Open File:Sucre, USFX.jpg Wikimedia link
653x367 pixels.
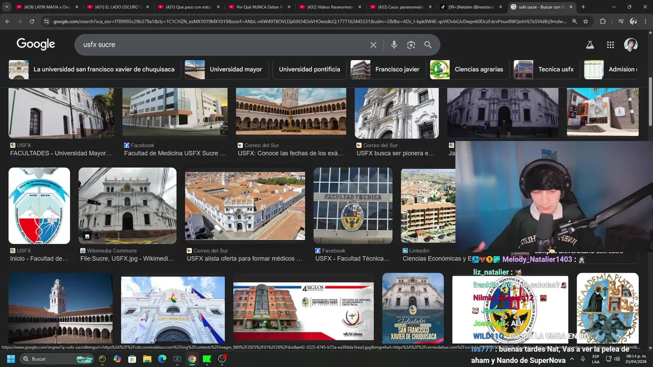coord(127,259)
